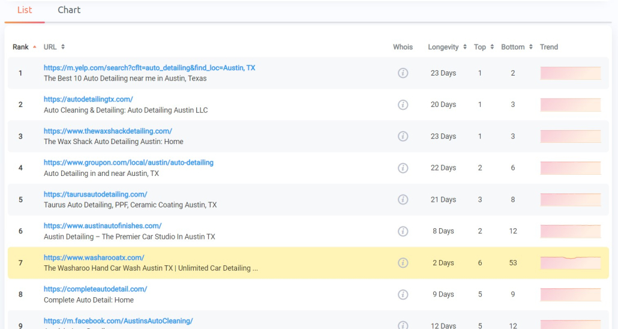The image size is (618, 329).
Task: View the trend sparkline for completeautodetail.com
Action: (571, 294)
